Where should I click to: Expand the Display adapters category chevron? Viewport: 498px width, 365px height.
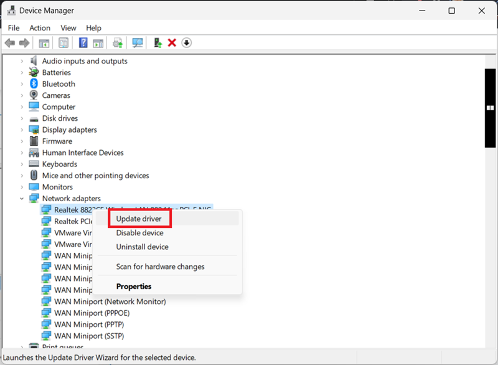(22, 130)
